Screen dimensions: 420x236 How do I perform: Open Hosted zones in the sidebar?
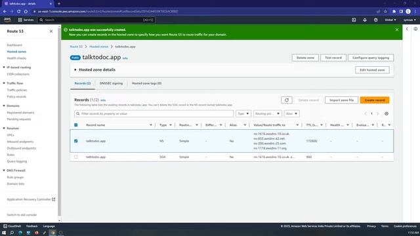click(16, 52)
